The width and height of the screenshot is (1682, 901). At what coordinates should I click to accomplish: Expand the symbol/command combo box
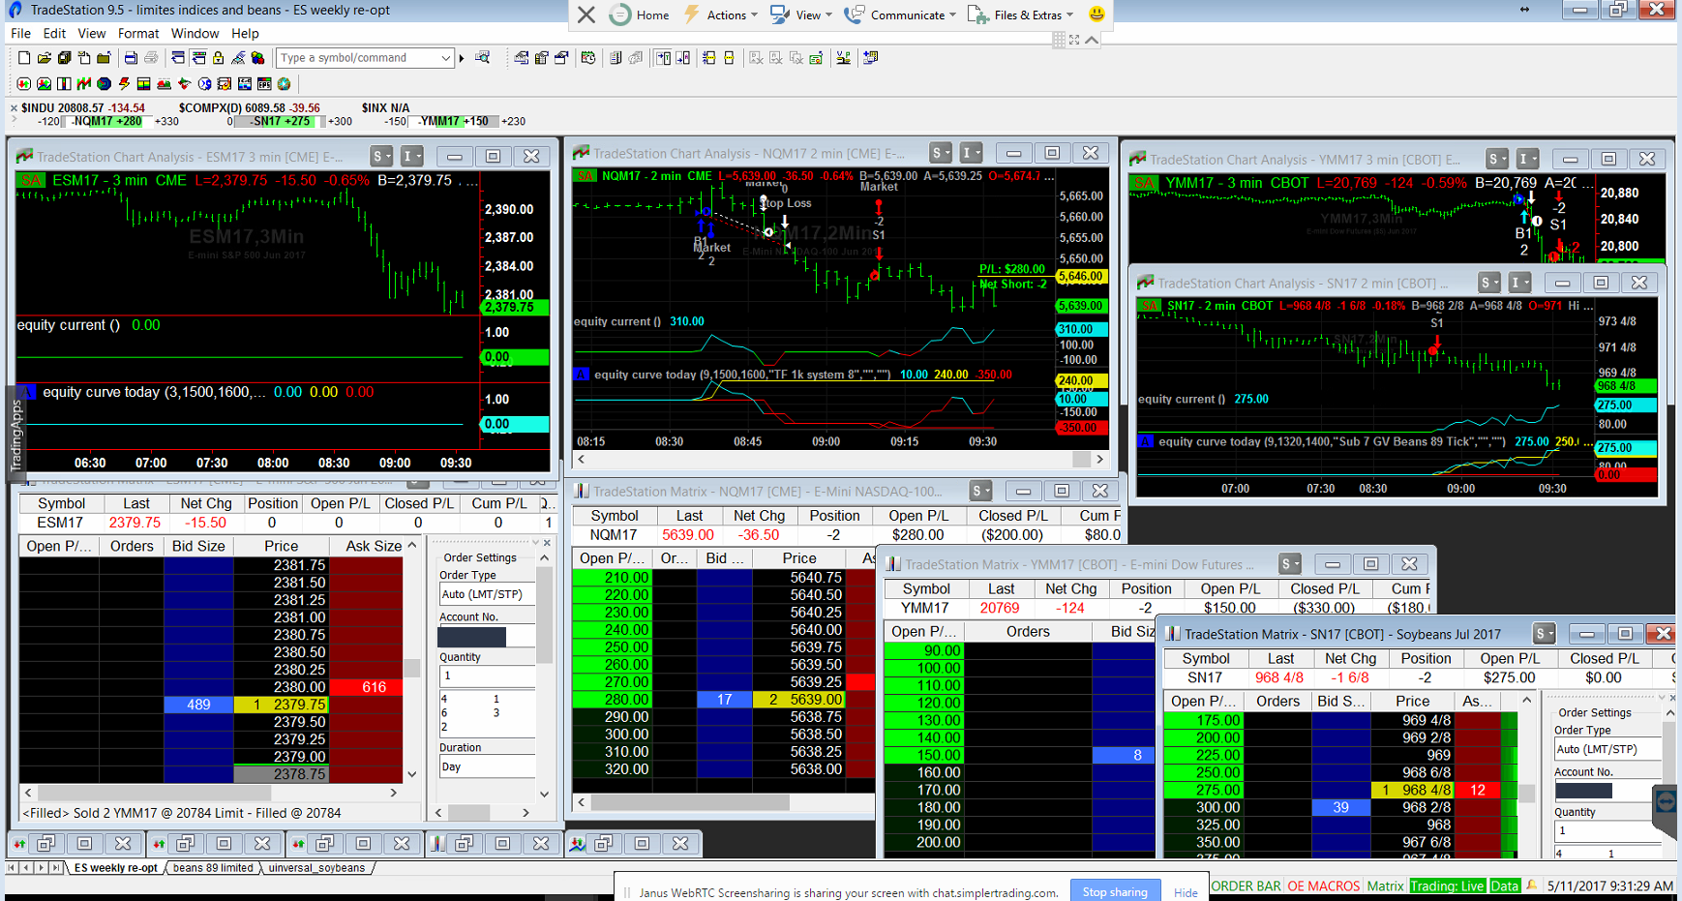445,58
